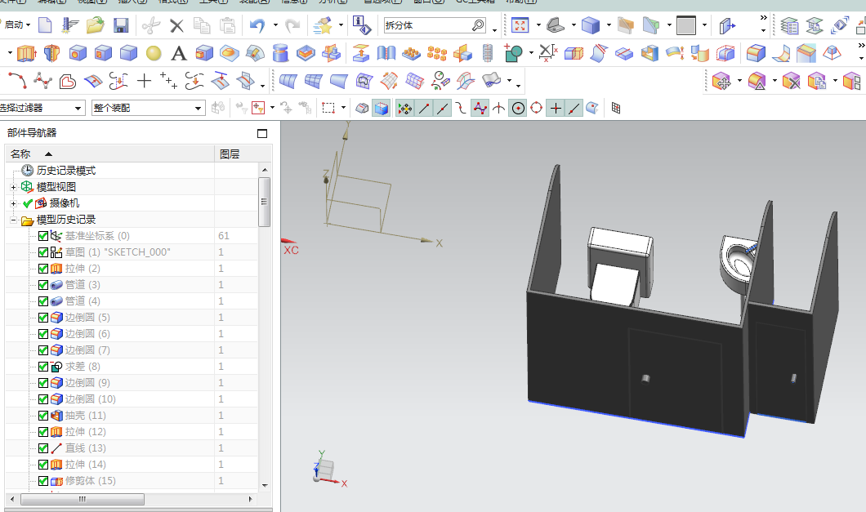Click the Move Face icon in synchronous toolbar
Screen dimensions: 866x512
tap(722, 82)
